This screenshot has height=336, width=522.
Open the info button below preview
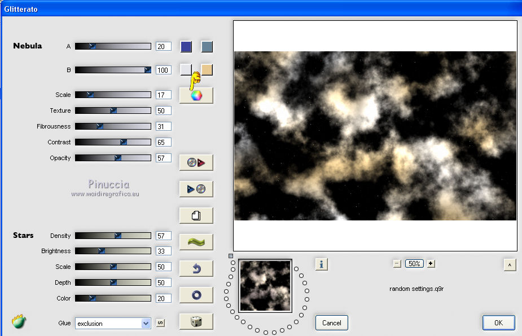point(321,264)
